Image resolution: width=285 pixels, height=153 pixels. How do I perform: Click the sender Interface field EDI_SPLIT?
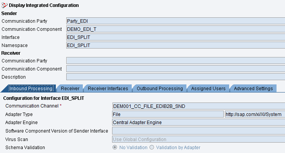176,37
